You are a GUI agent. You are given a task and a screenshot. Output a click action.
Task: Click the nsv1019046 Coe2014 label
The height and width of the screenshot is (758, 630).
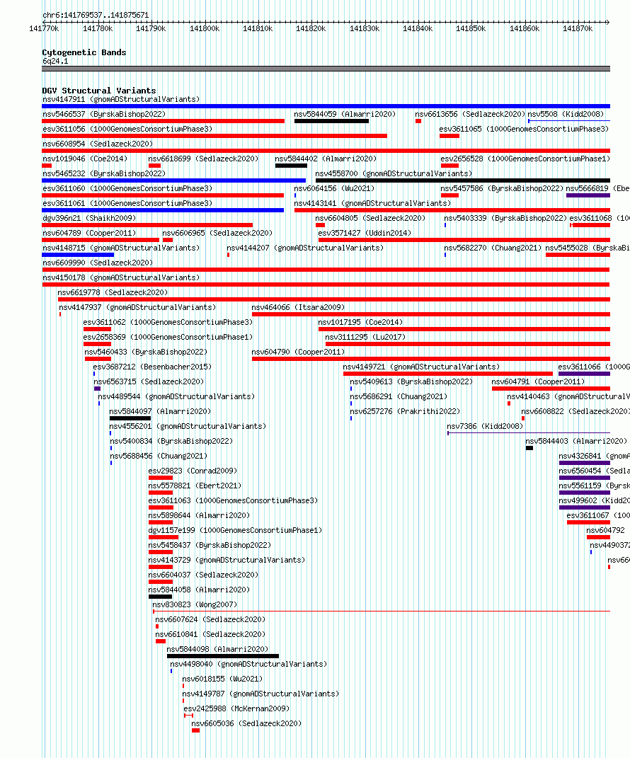[x=85, y=159]
